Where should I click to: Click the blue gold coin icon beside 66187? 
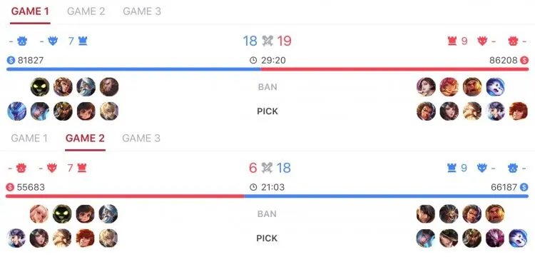click(x=524, y=187)
